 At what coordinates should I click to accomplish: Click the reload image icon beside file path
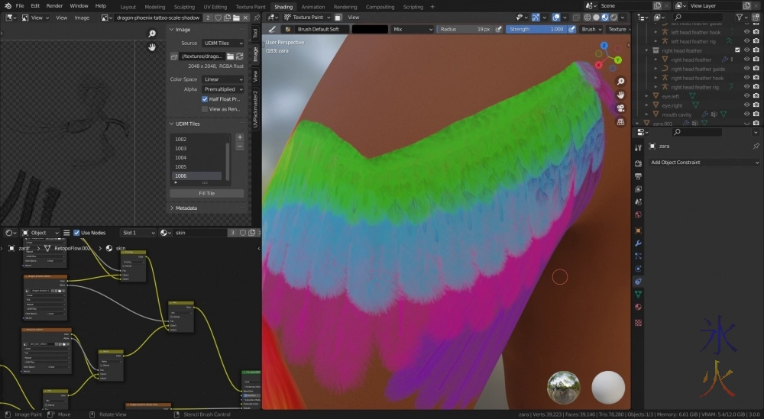pos(239,56)
